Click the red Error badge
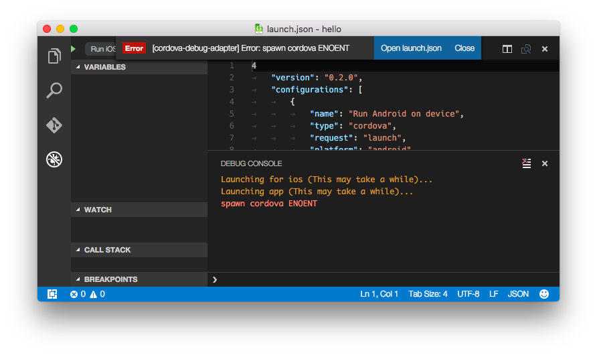 [134, 48]
